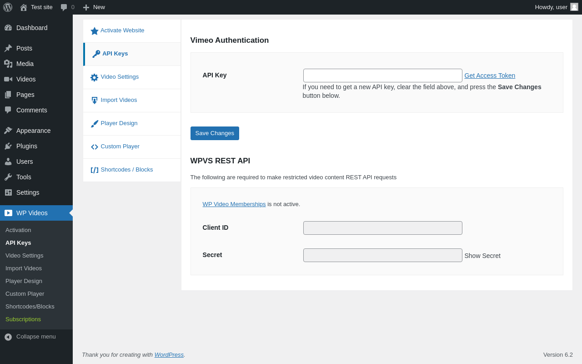The height and width of the screenshot is (364, 582).
Task: Follow the Get Access Token link
Action: 490,76
